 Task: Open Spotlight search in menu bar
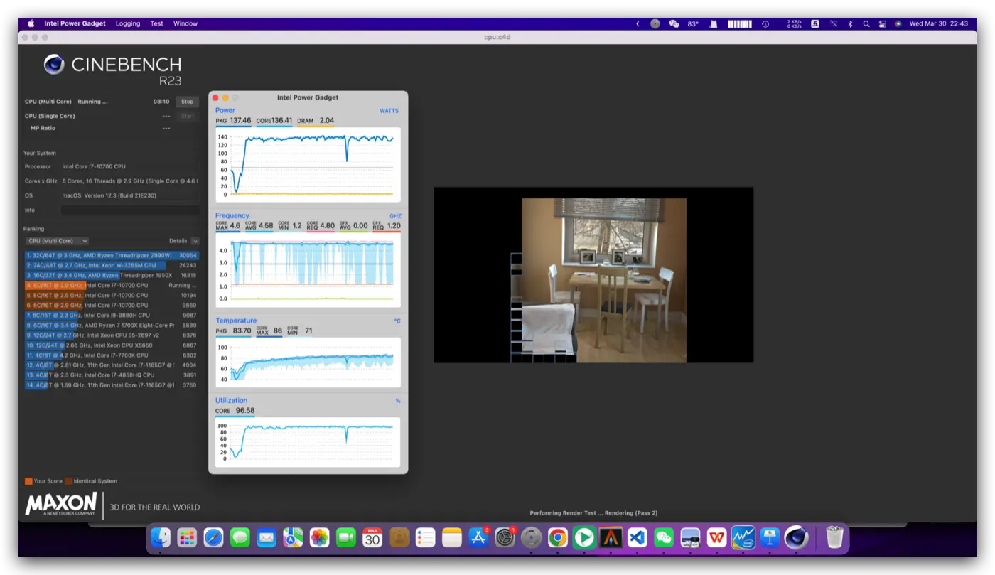click(x=866, y=23)
